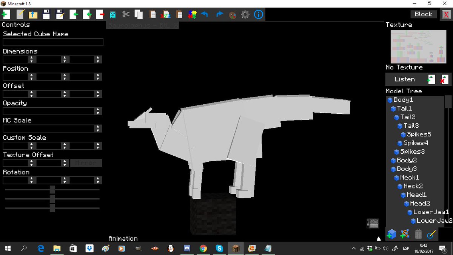This screenshot has height=255, width=453.
Task: Expand the Animation panel
Action: [x=123, y=238]
